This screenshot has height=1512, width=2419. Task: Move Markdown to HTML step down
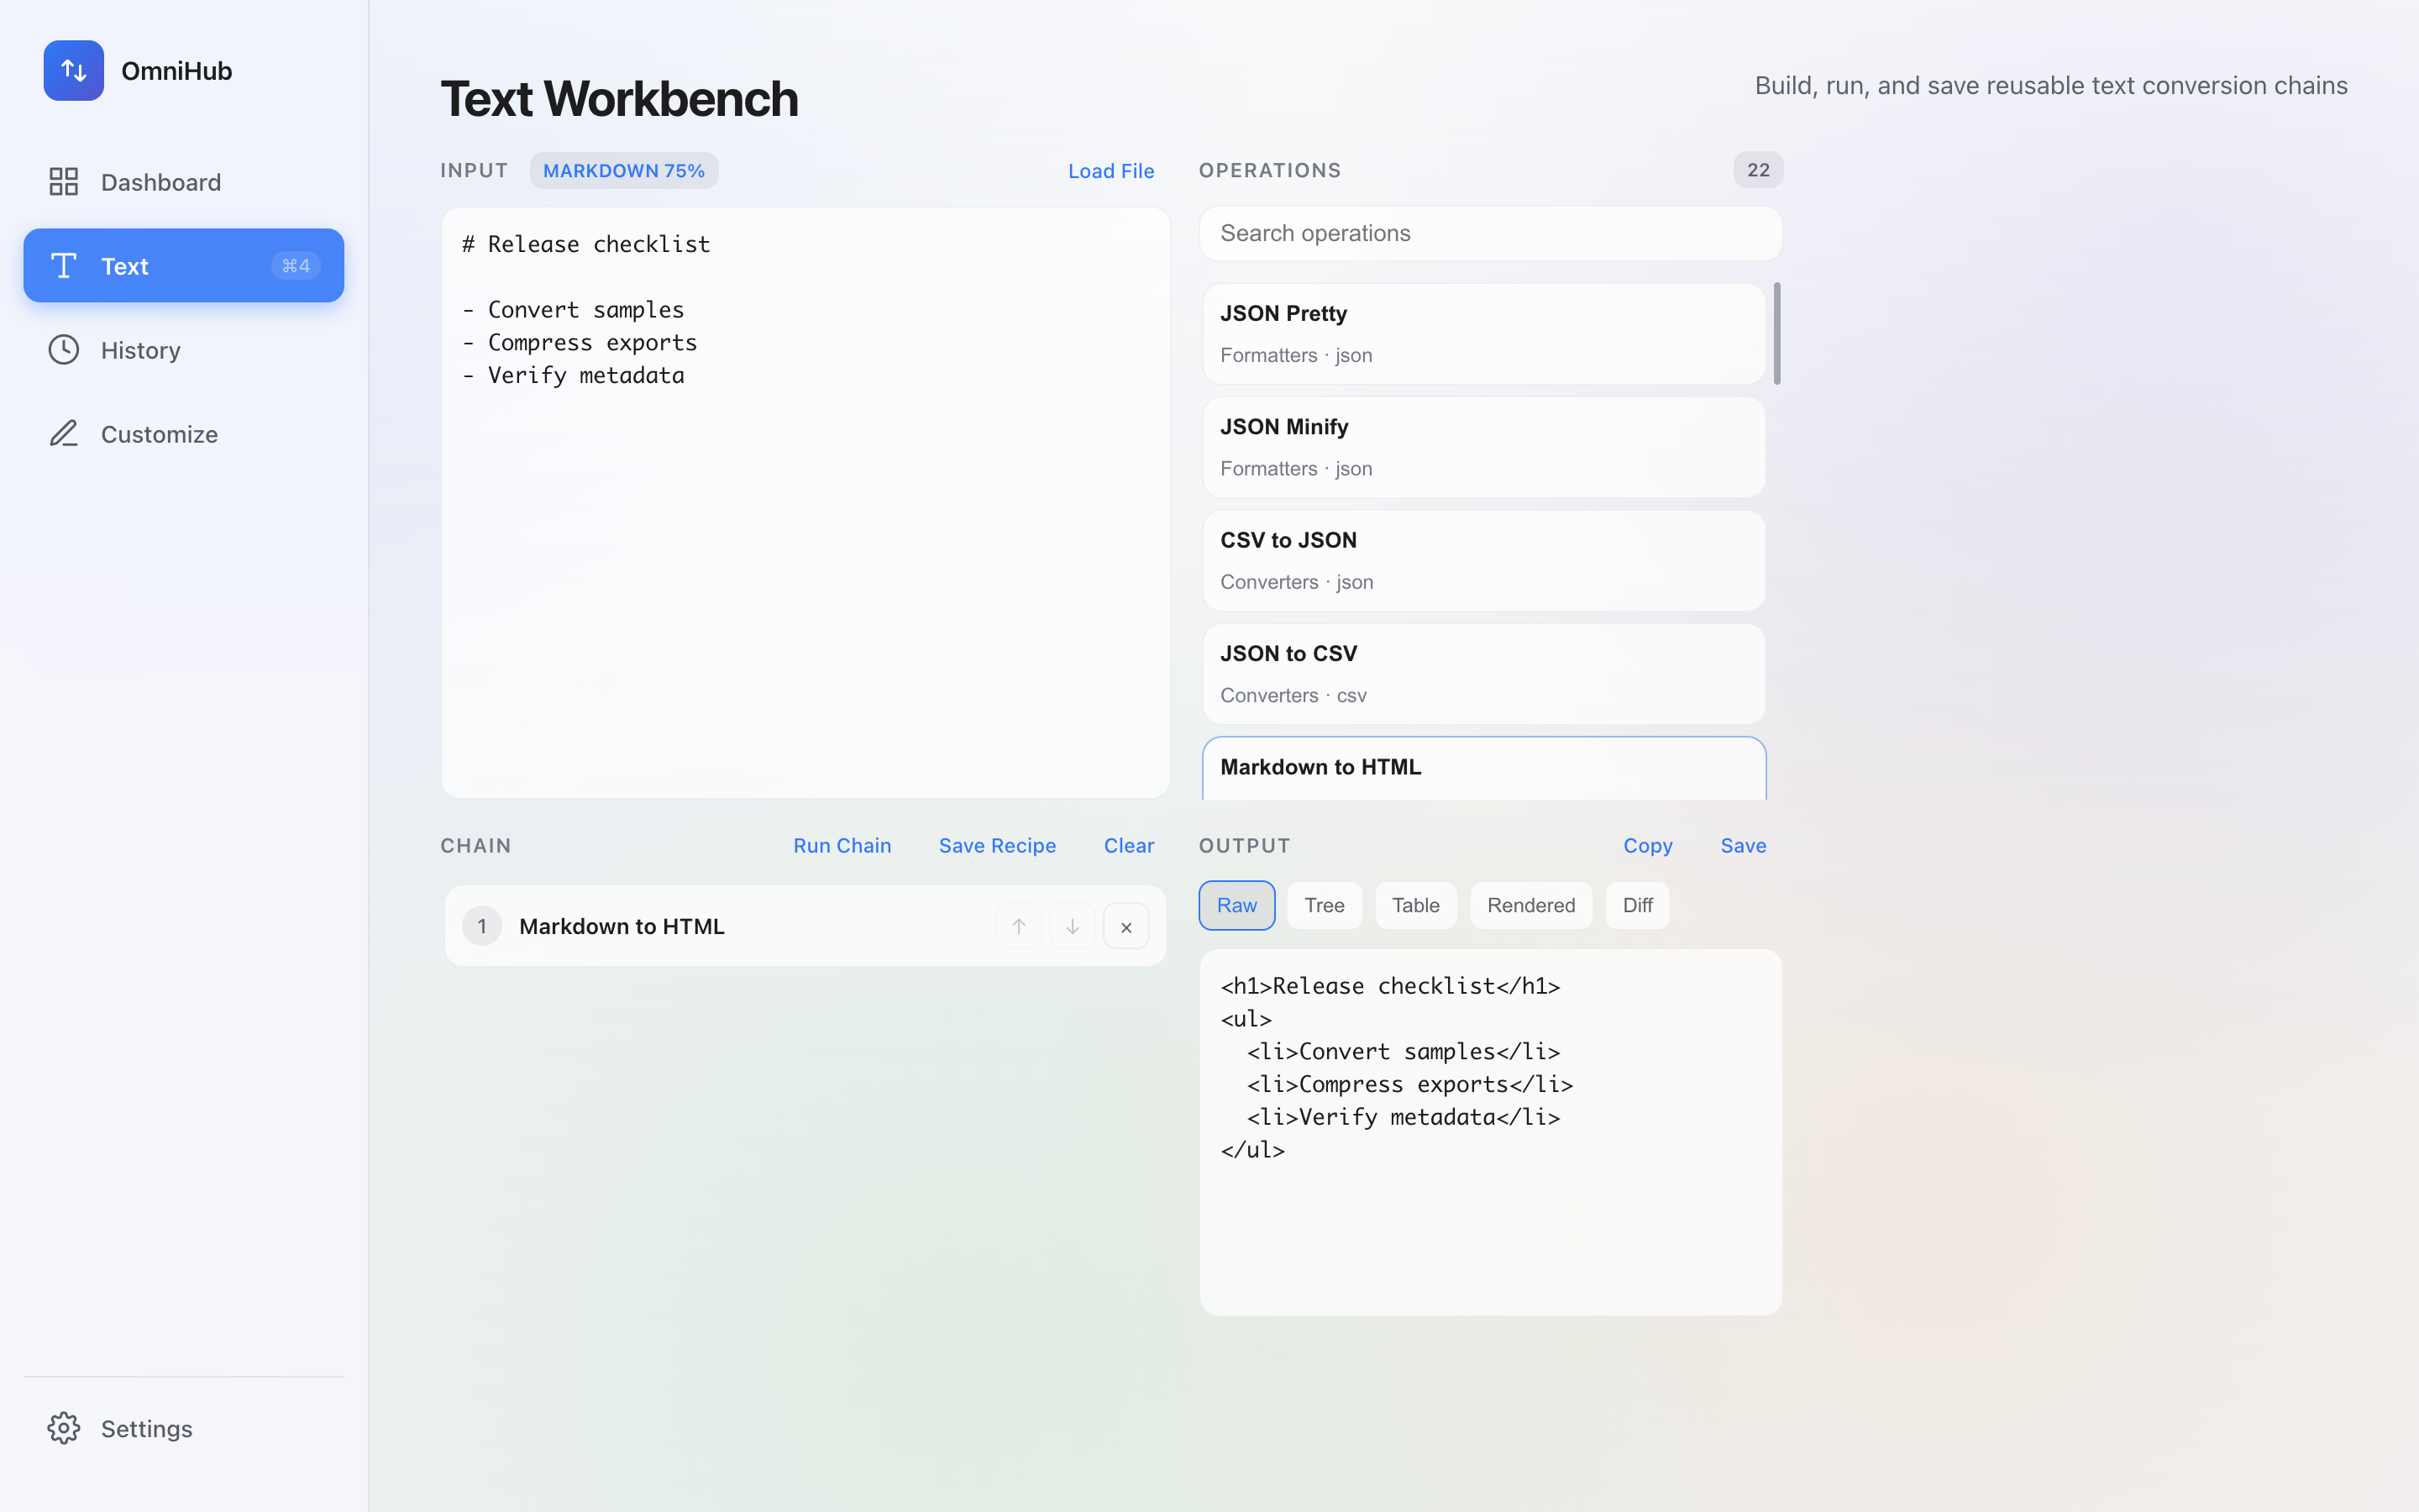(x=1073, y=926)
